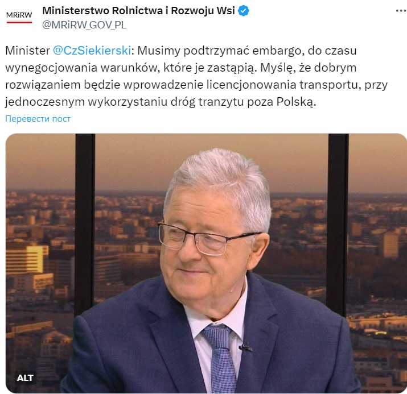The image size is (407, 394).
Task: Click the lapel microphone in the photo
Action: pos(245,347)
